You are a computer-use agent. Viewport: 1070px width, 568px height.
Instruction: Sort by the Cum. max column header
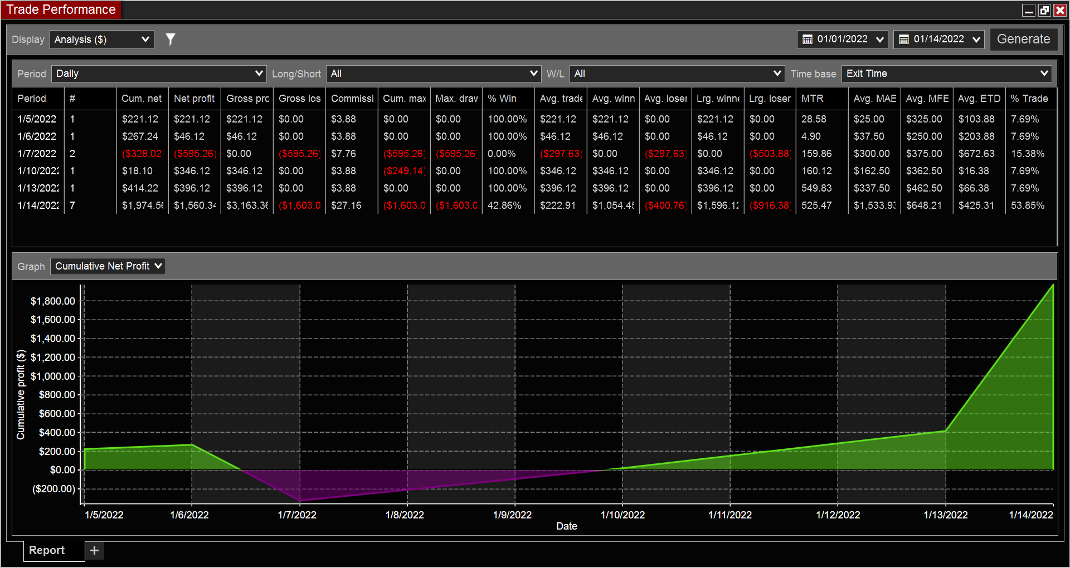click(x=404, y=99)
